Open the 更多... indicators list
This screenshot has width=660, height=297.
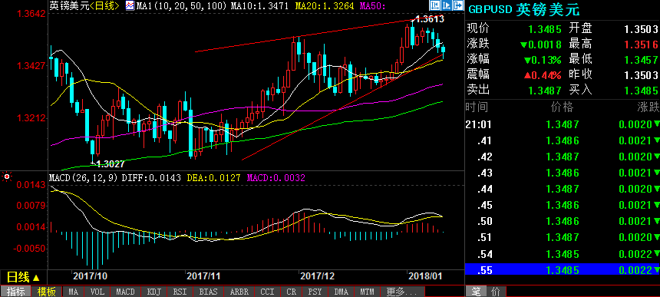[x=402, y=292]
